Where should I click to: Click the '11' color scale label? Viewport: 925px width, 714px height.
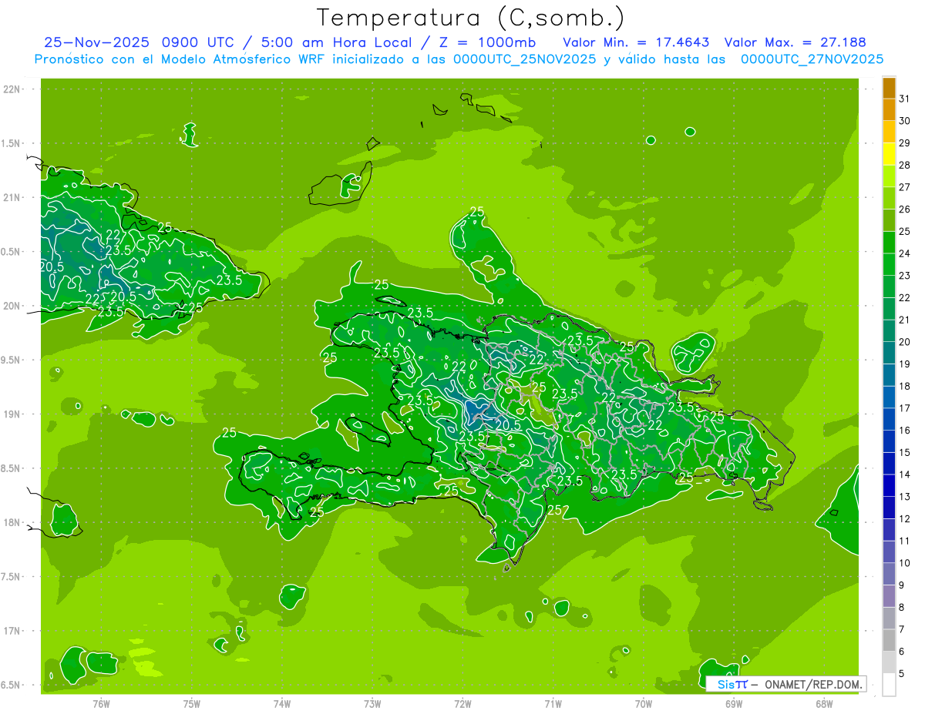tap(905, 541)
